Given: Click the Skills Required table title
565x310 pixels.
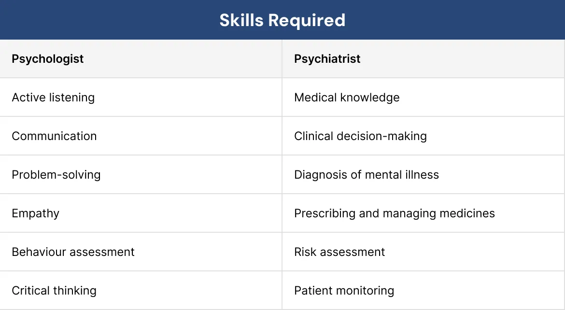Looking at the screenshot, I should [282, 20].
